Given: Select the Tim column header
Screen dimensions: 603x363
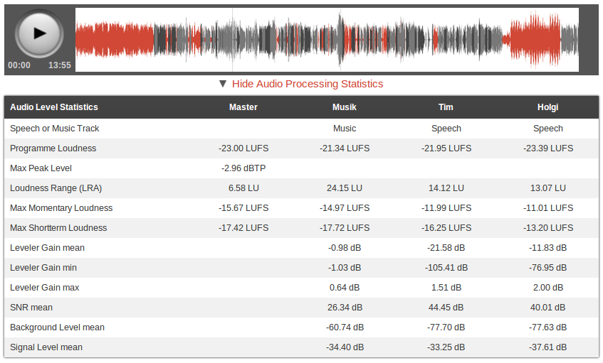Looking at the screenshot, I should pos(446,107).
